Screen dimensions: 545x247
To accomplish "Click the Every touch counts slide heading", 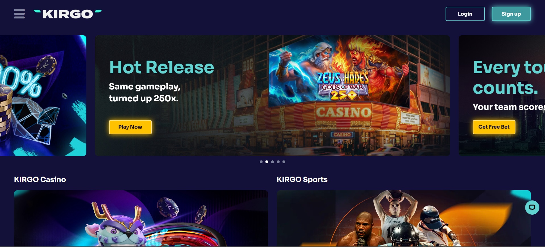I will coord(509,77).
